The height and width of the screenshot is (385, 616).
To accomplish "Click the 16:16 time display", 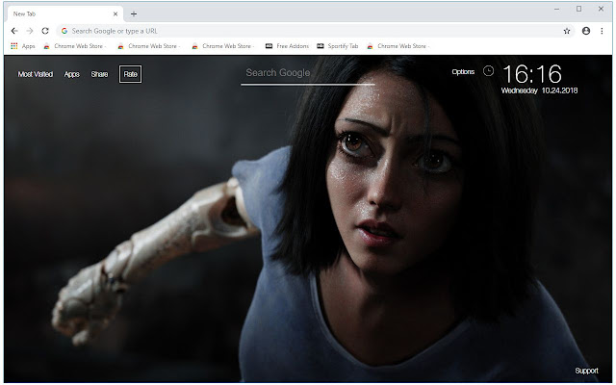I will click(532, 74).
